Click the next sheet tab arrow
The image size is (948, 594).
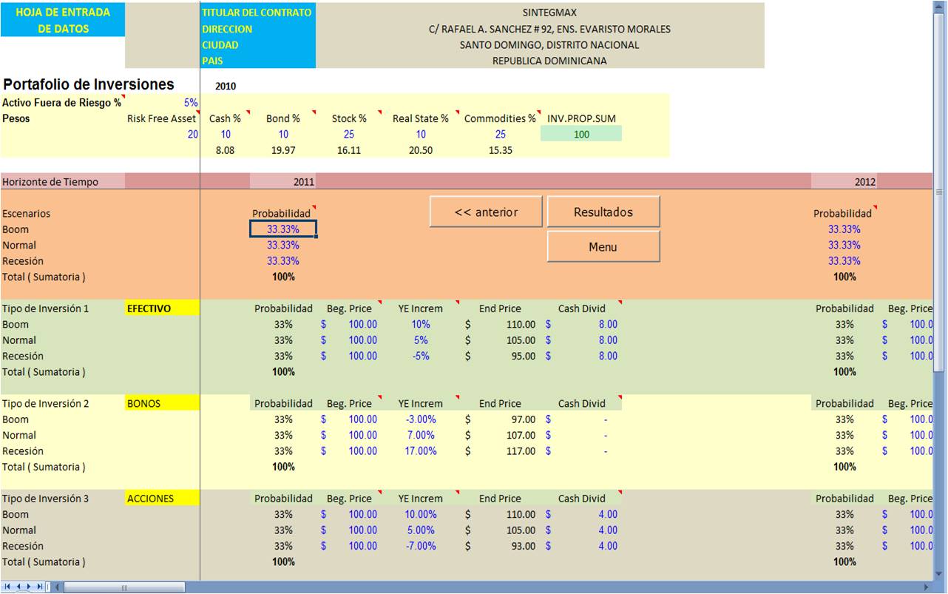tap(28, 587)
